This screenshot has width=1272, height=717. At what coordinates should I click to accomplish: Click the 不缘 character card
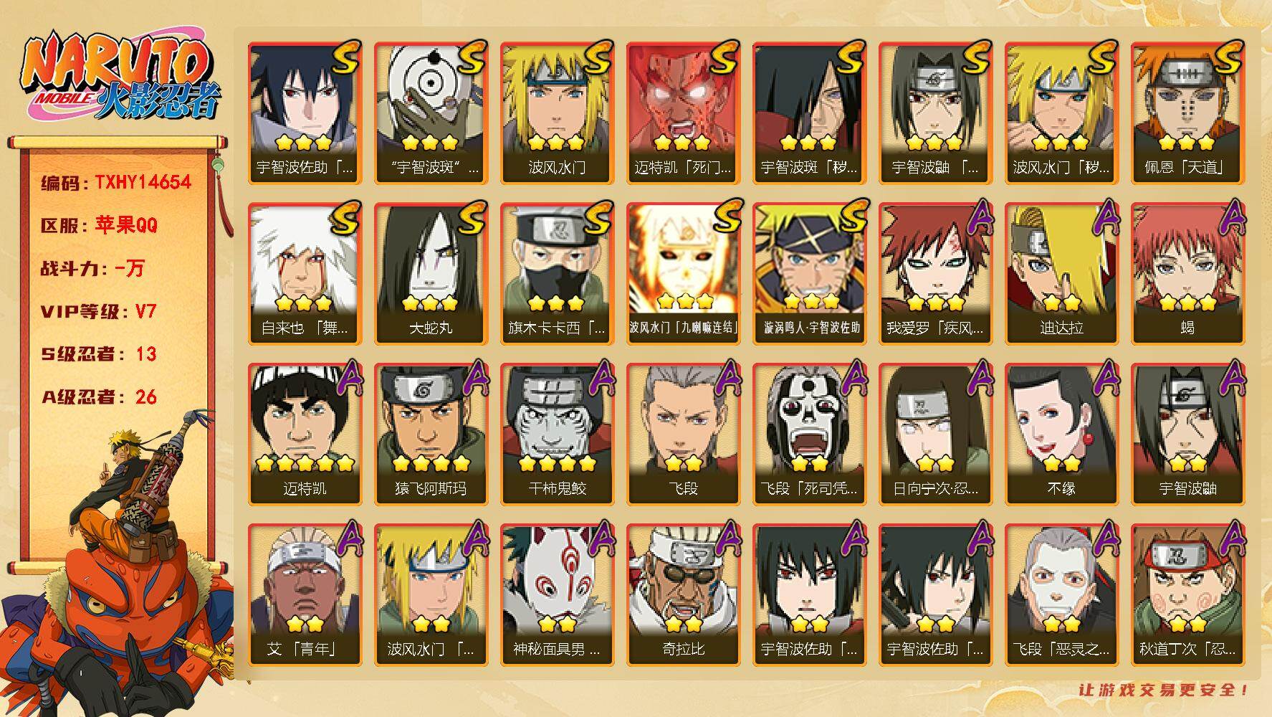pyautogui.click(x=1061, y=435)
